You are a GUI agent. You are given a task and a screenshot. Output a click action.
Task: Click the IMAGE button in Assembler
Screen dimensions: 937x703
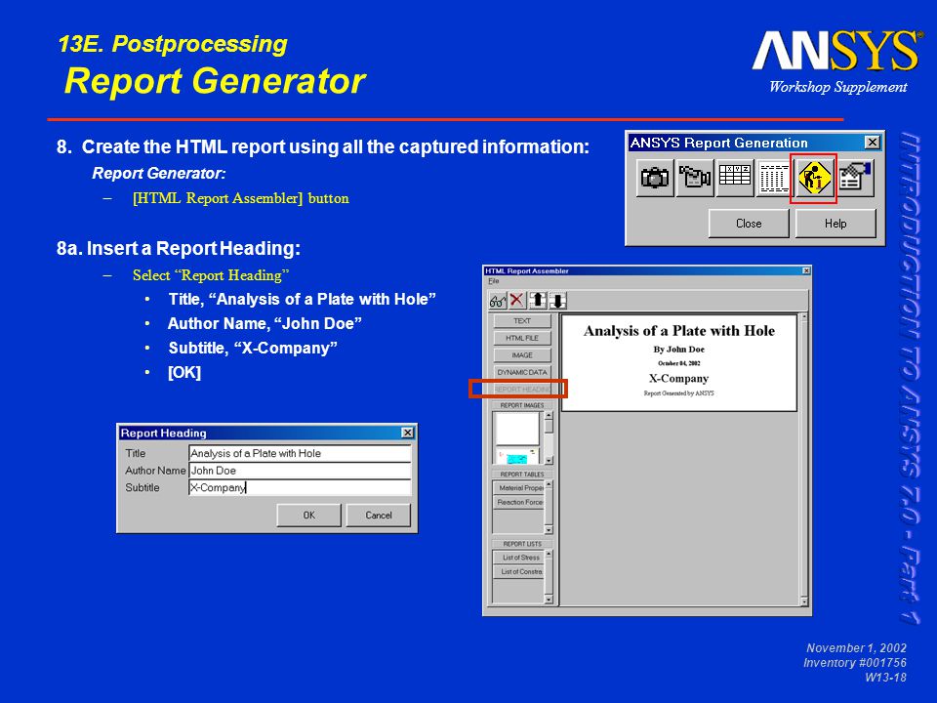click(x=522, y=355)
